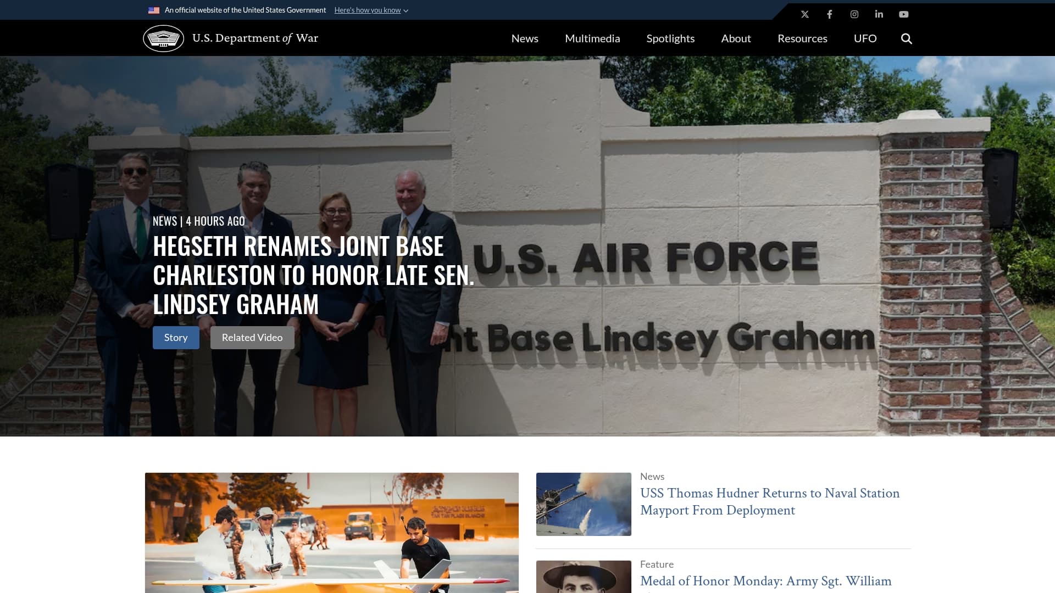This screenshot has width=1055, height=593.
Task: Open the Instagram social link
Action: point(854,14)
